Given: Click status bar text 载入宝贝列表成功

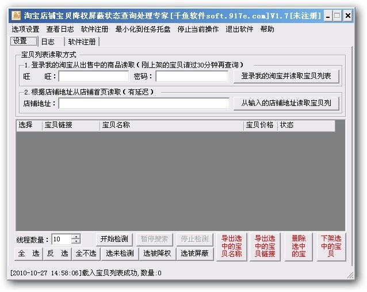Looking at the screenshot, I should pyautogui.click(x=110, y=273).
